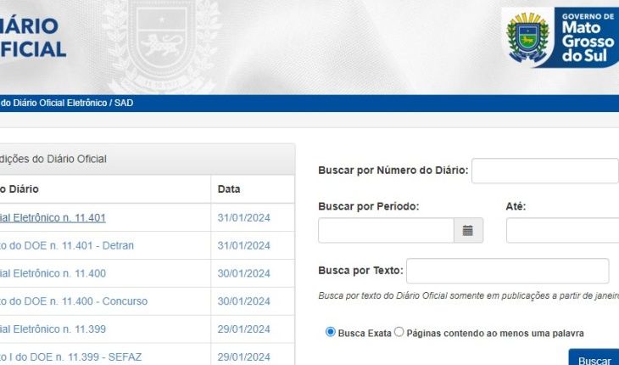This screenshot has width=619, height=365.
Task: Click the calendar icon beside period start
Action: click(468, 231)
